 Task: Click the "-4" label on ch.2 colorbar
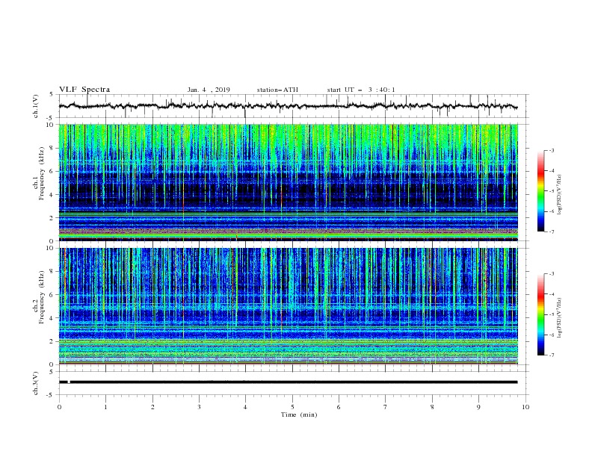click(x=551, y=294)
